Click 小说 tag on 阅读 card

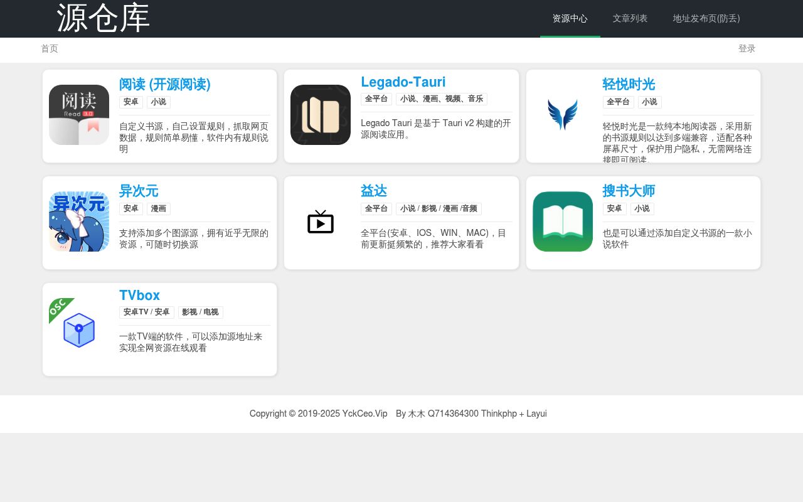coord(159,102)
